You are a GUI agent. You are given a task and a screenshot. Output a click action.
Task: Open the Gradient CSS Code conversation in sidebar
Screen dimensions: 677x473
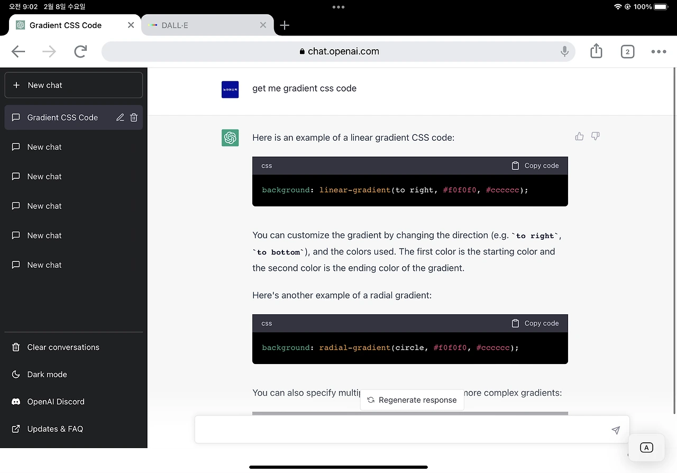74,117
